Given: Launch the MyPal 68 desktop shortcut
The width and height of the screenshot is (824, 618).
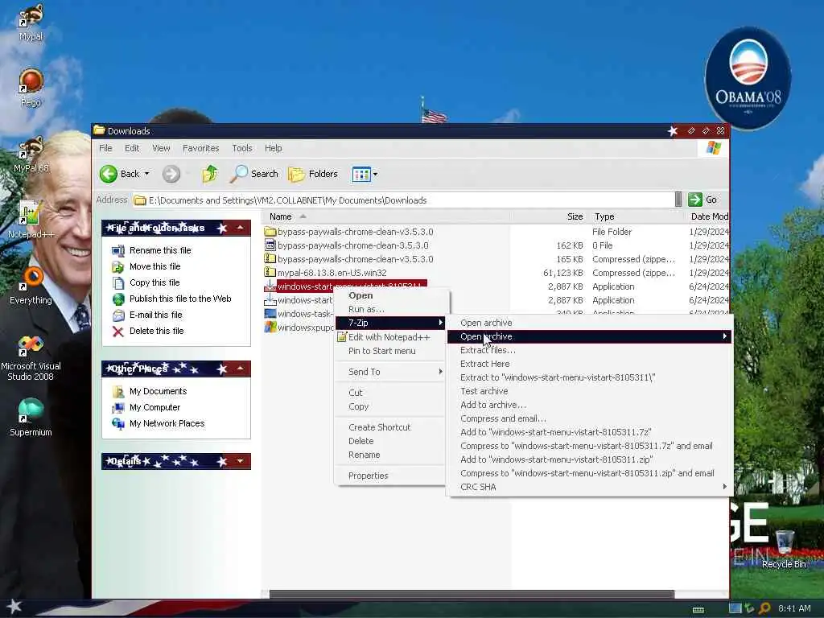Looking at the screenshot, I should 31,154.
